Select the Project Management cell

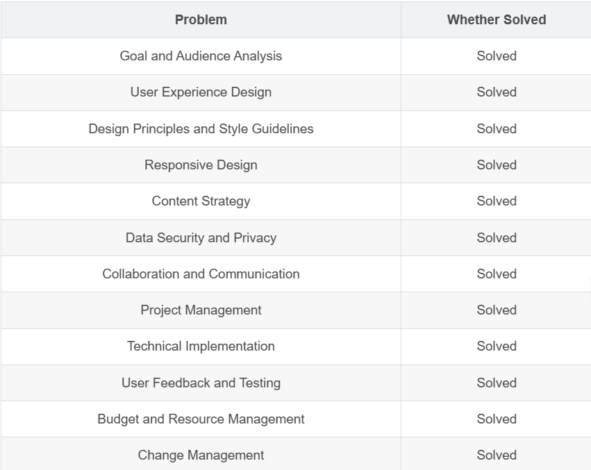201,310
